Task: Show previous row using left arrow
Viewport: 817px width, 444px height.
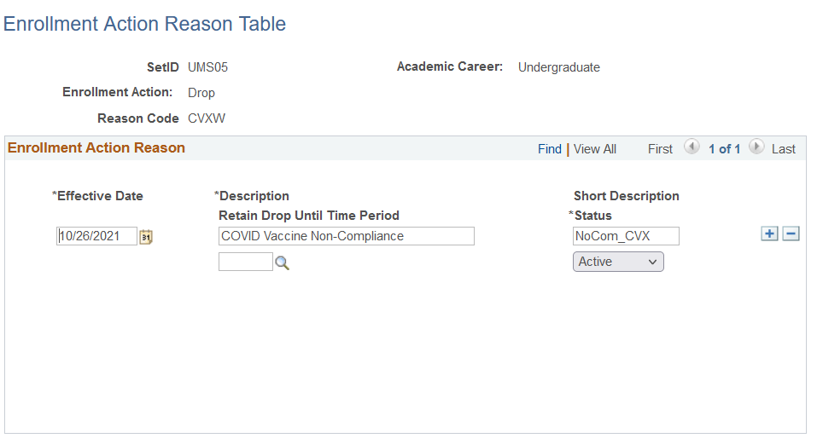Action: tap(692, 147)
